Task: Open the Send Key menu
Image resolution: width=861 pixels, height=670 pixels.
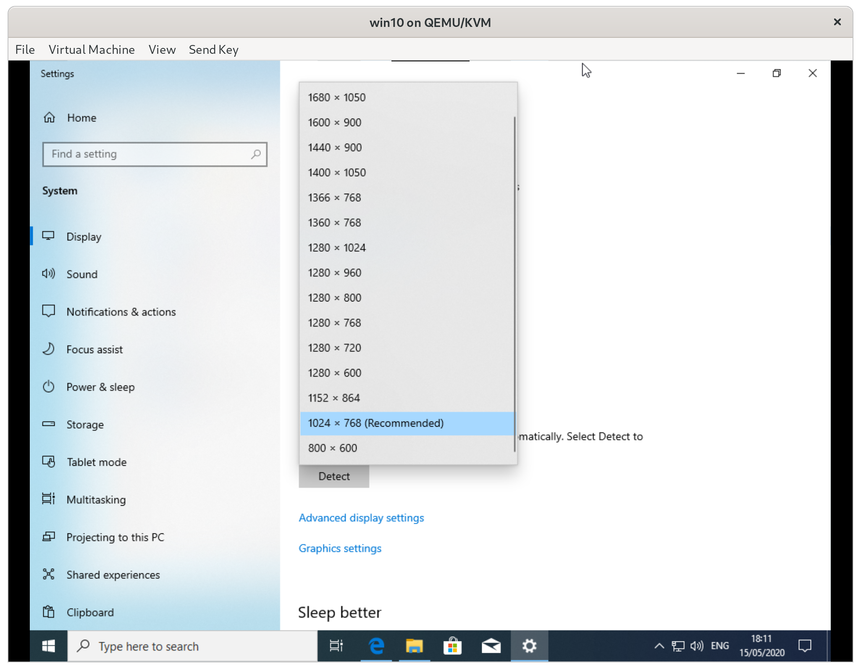Action: pos(213,49)
